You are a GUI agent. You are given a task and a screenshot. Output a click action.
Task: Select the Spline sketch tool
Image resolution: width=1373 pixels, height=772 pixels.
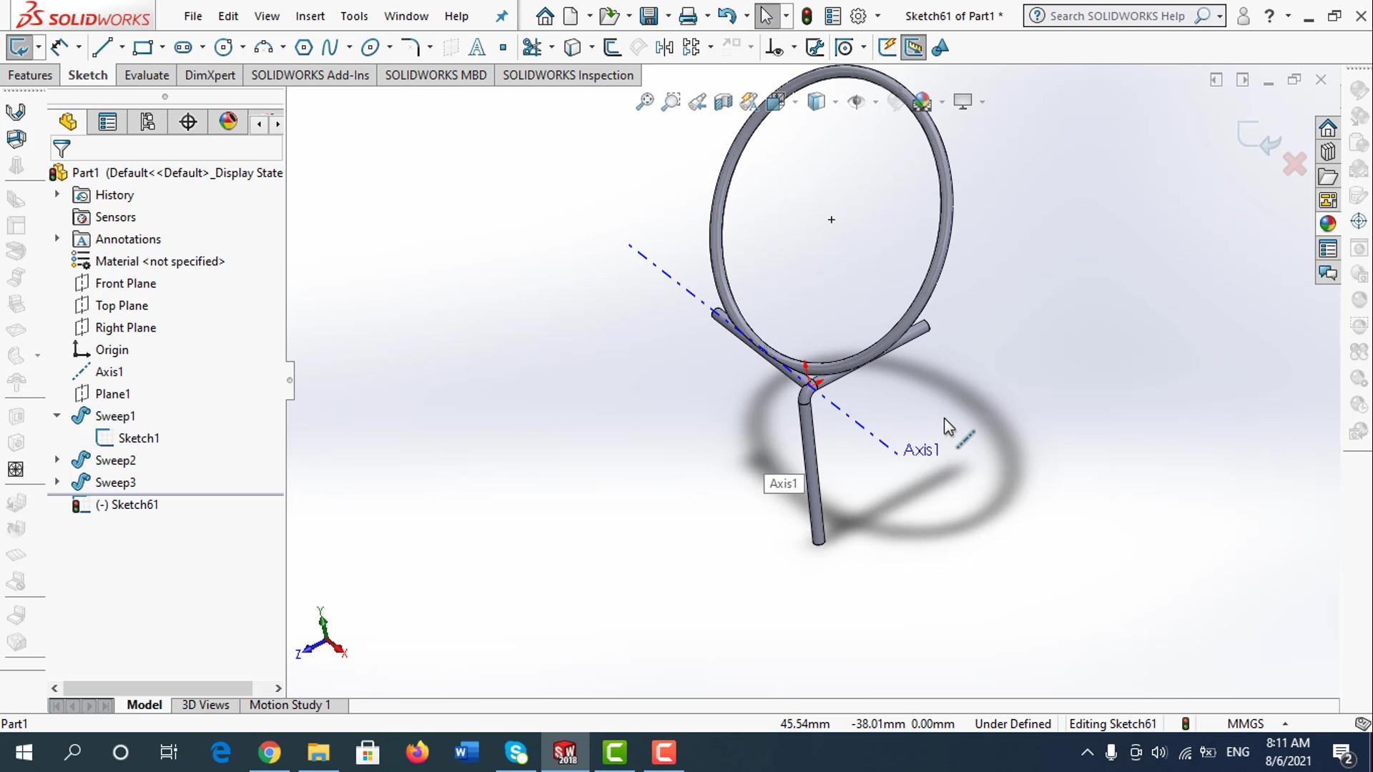330,48
